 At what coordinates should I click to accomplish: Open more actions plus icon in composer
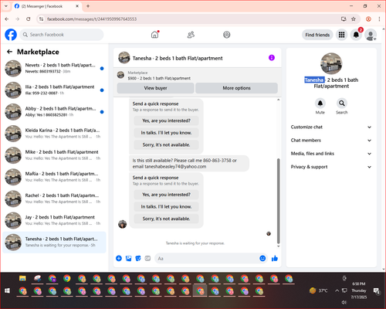119,258
